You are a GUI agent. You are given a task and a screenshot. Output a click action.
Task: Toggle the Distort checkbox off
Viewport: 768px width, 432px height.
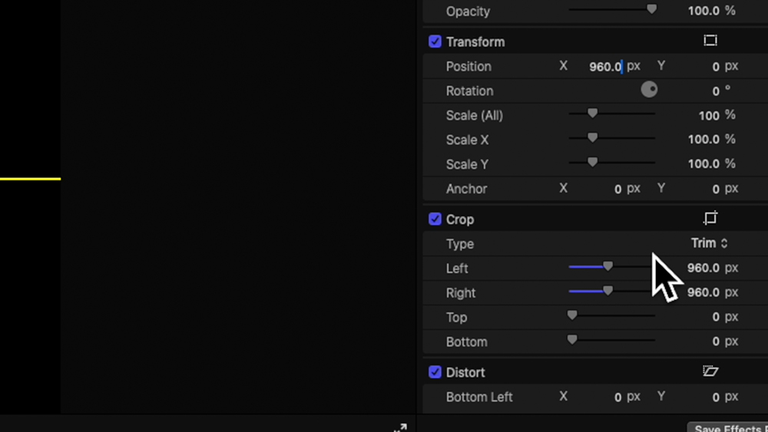coord(435,372)
